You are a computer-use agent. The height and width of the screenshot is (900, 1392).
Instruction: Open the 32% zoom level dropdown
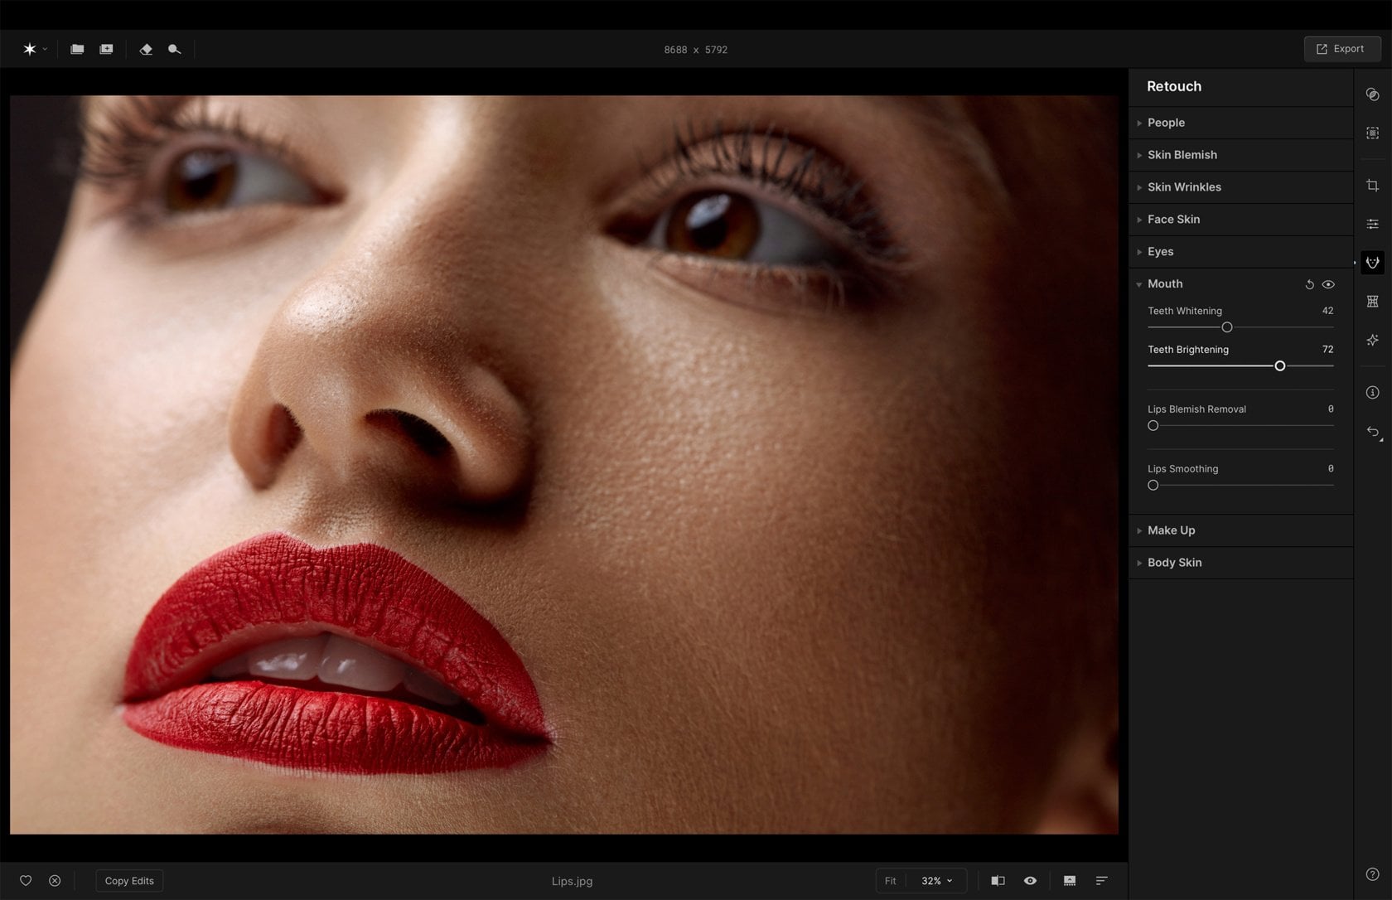(937, 881)
